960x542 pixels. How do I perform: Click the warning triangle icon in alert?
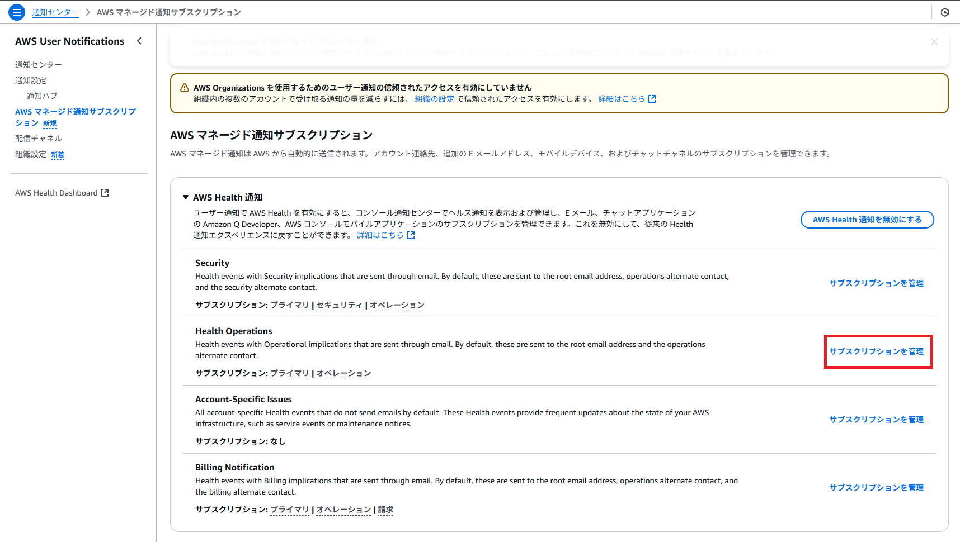point(184,88)
